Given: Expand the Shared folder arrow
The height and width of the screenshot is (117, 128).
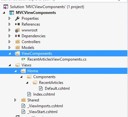Looking at the screenshot, I should (x=15, y=100).
